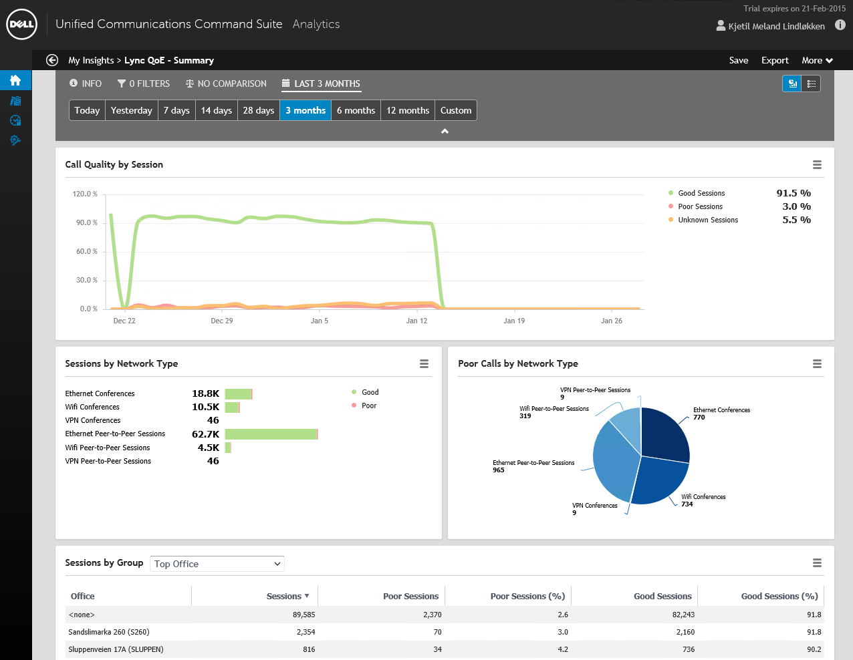Click the Save button

pyautogui.click(x=739, y=60)
